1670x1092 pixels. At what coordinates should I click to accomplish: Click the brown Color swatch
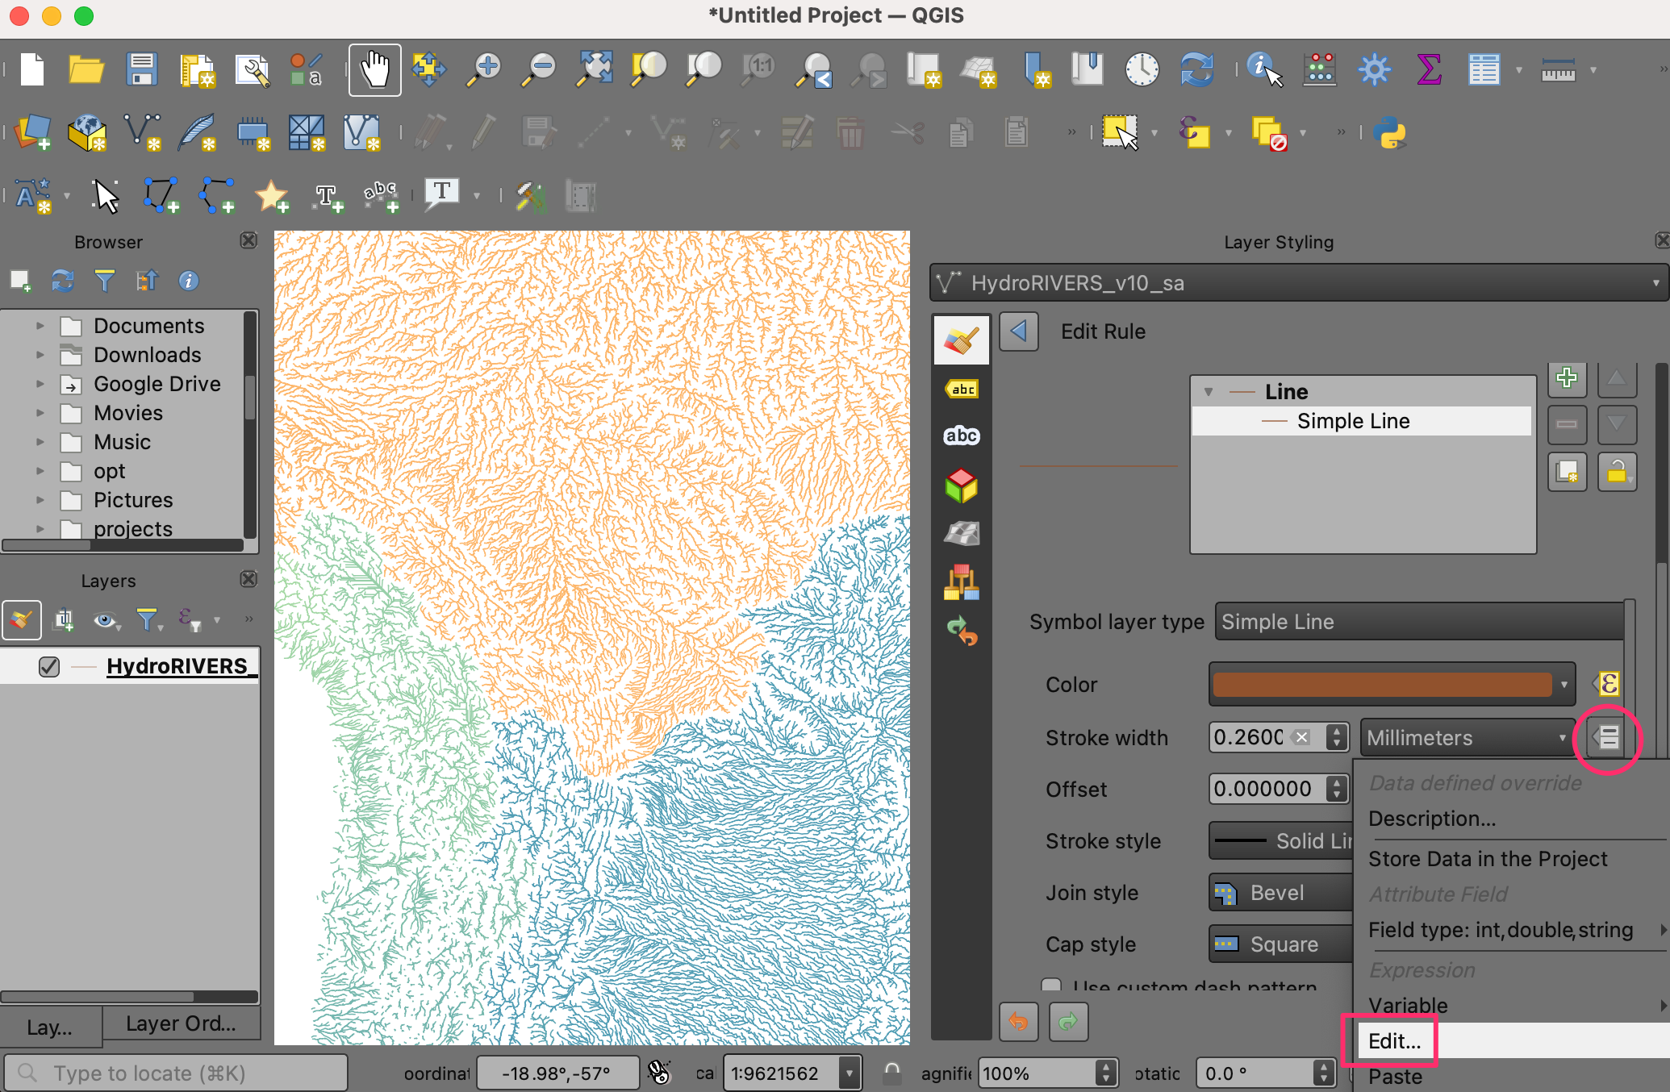1382,685
